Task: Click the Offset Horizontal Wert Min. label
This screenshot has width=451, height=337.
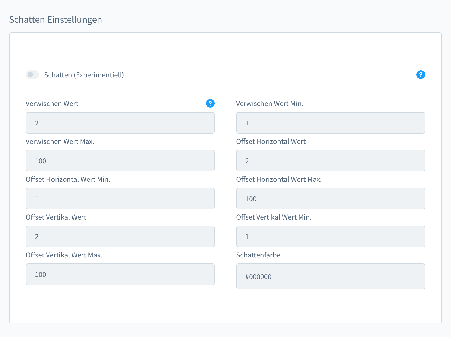Action: pyautogui.click(x=68, y=179)
